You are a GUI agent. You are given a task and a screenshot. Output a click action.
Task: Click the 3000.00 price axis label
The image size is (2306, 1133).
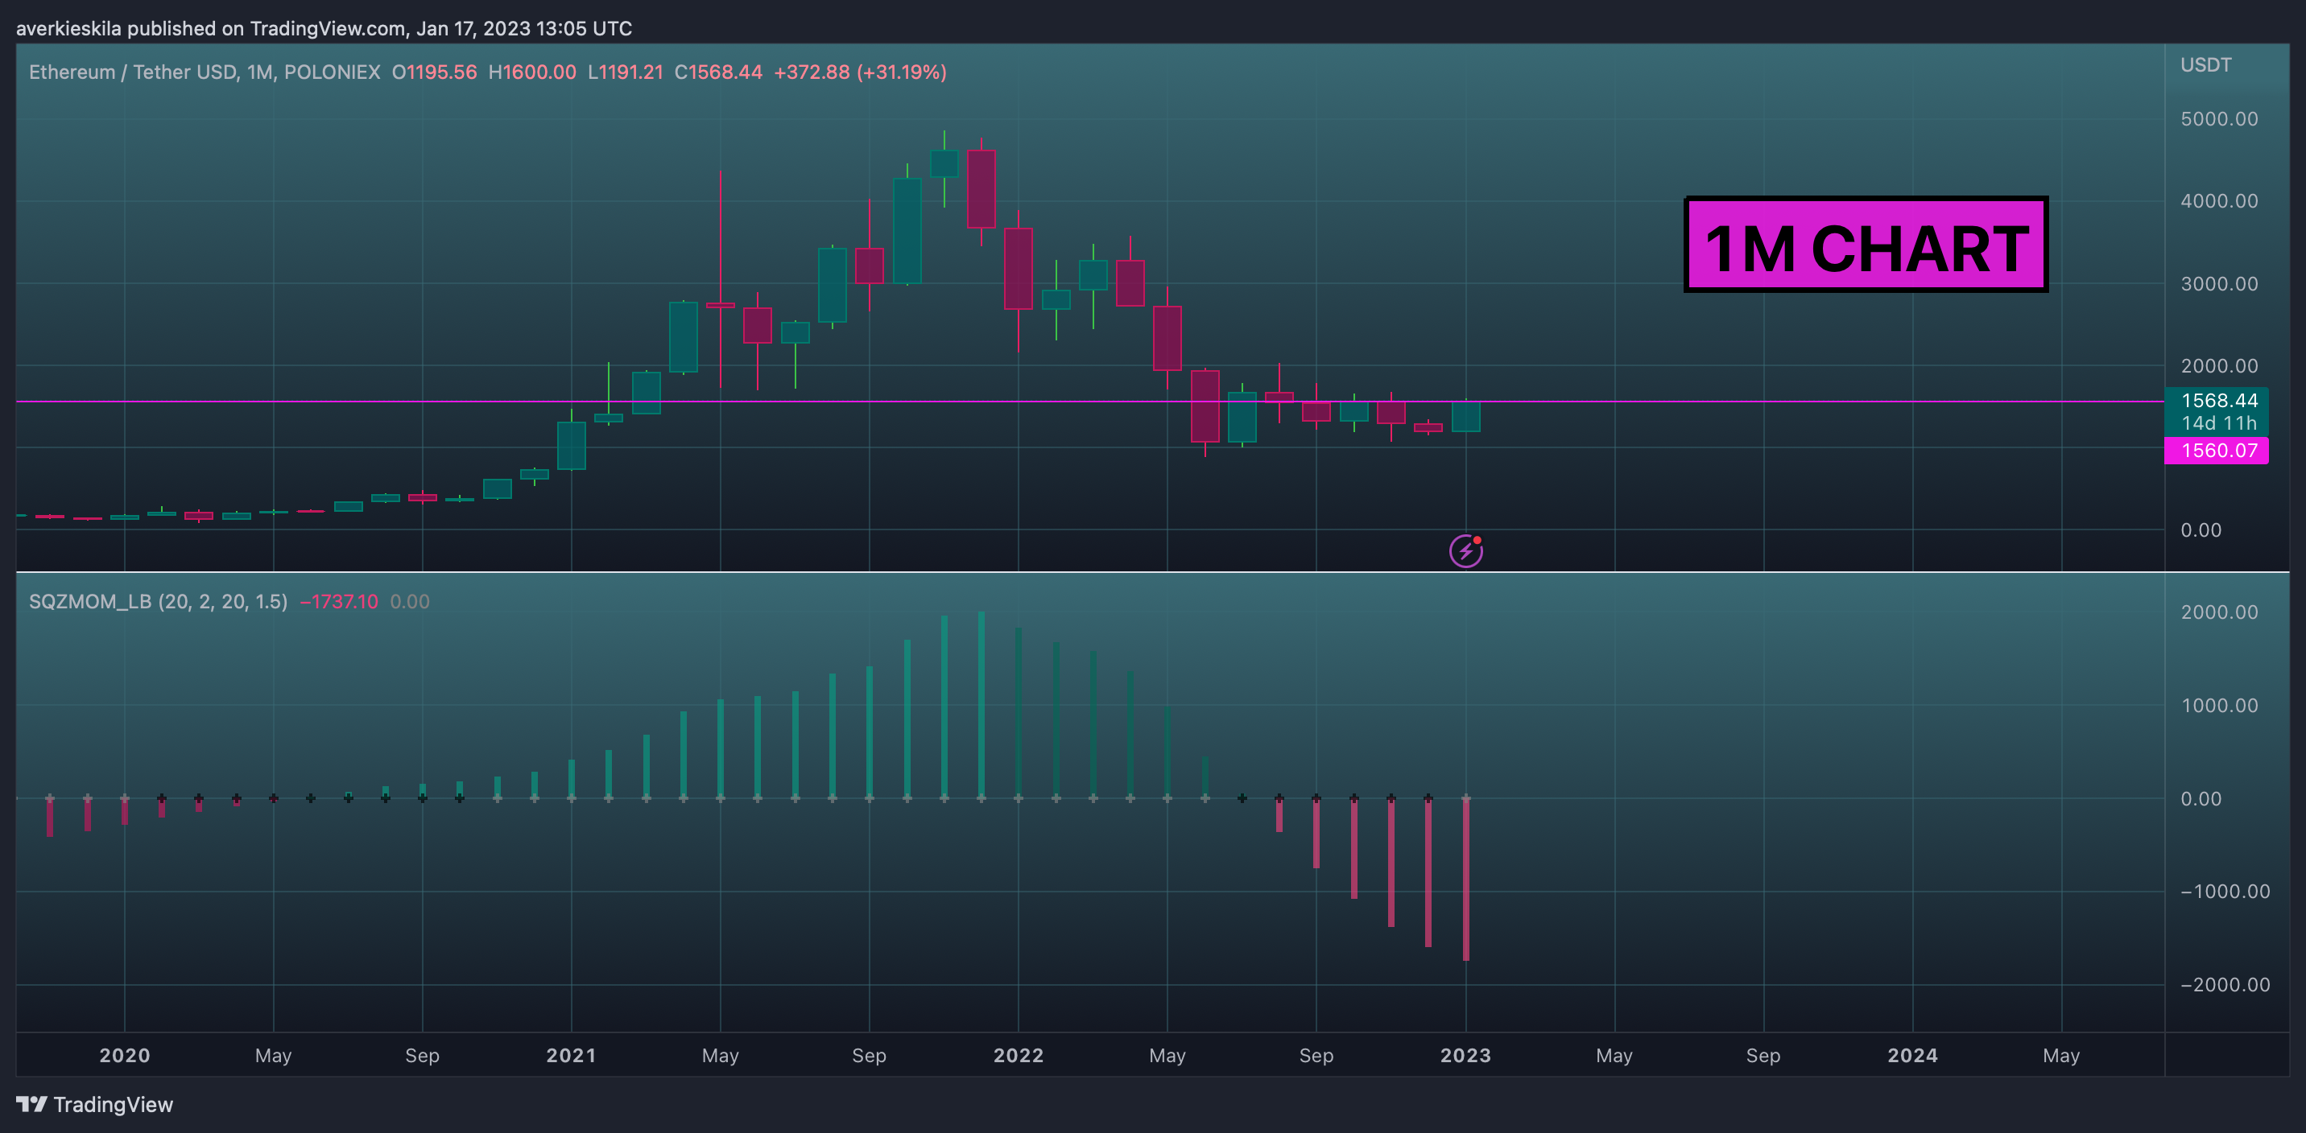2219,284
